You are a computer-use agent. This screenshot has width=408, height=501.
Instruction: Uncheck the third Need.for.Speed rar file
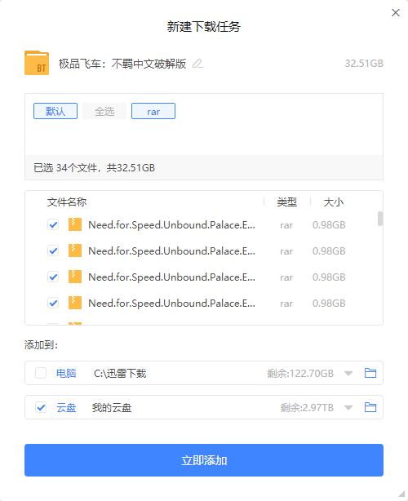coord(53,277)
